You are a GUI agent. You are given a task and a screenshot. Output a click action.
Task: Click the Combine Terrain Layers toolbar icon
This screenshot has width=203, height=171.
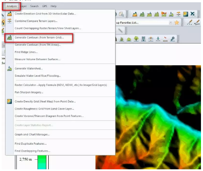(178, 14)
